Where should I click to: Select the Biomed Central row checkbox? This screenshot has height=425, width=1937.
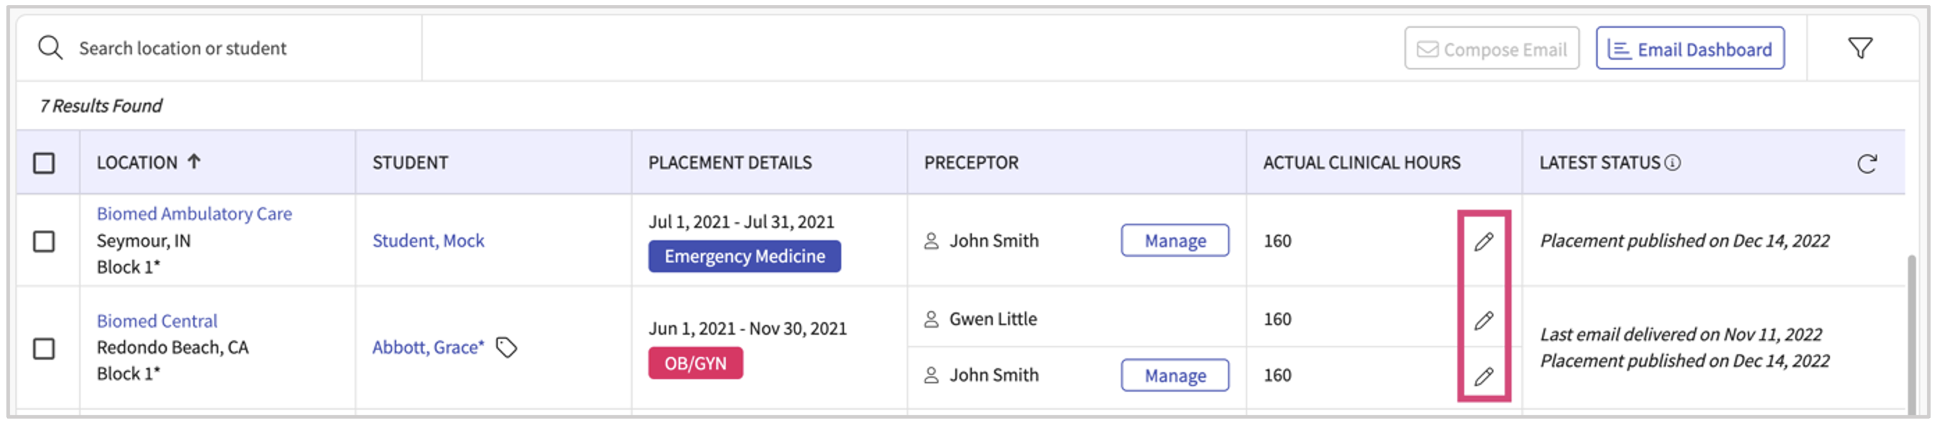click(x=44, y=349)
